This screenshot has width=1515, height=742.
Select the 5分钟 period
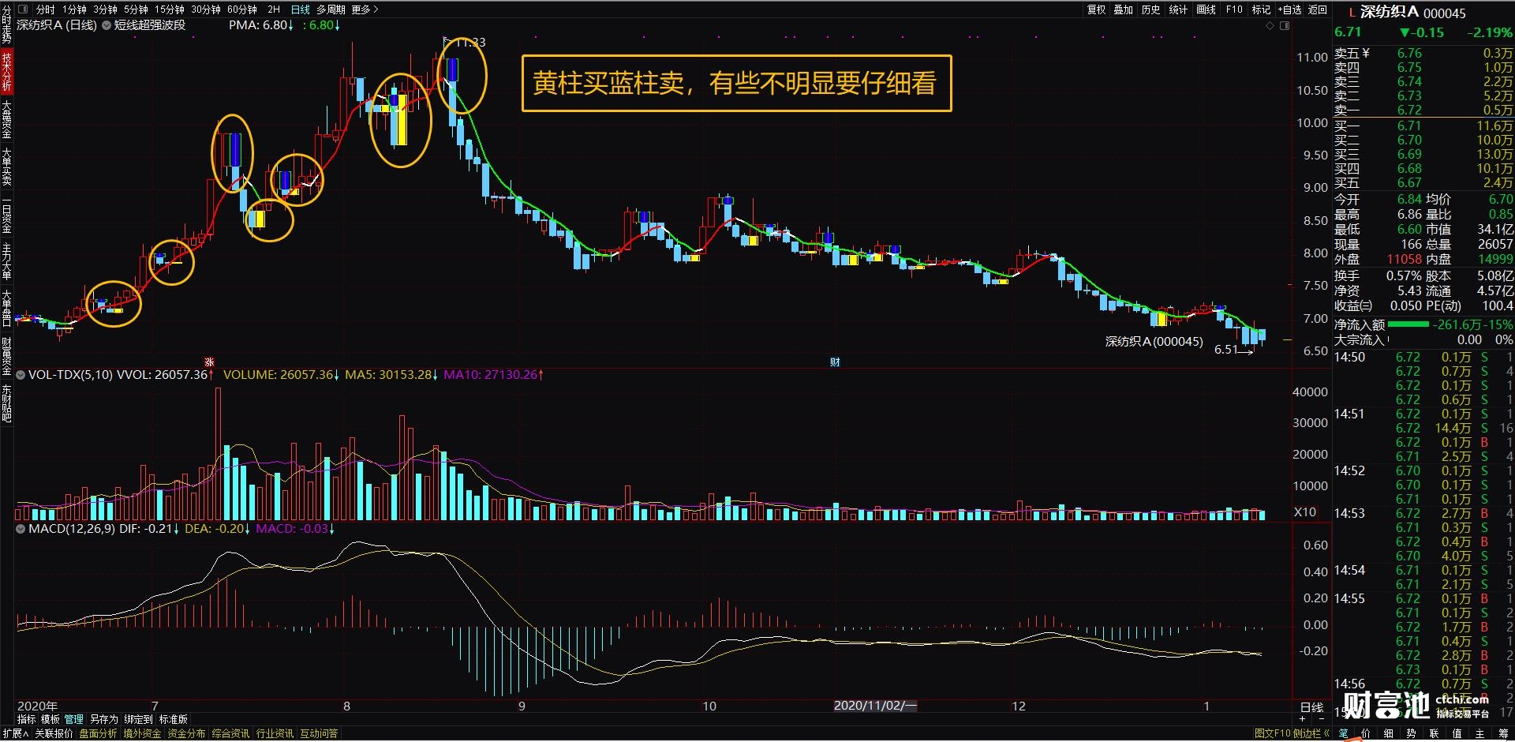(136, 9)
